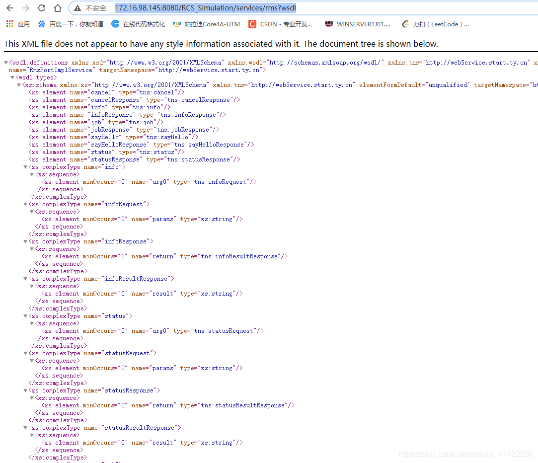Click the element with type tns:infoResultResponse
Viewport: 538px width, 463px height.
click(x=165, y=256)
